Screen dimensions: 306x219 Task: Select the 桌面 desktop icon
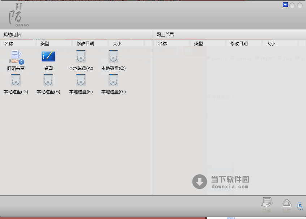pyautogui.click(x=48, y=57)
